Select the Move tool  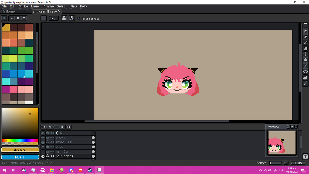305,54
